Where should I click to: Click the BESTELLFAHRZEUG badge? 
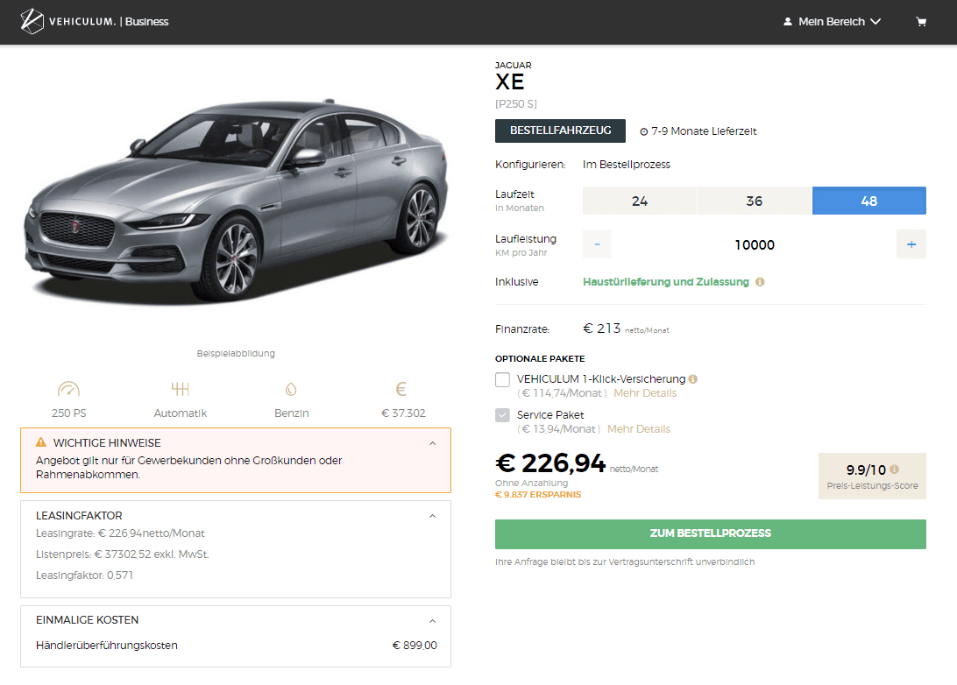pos(560,131)
